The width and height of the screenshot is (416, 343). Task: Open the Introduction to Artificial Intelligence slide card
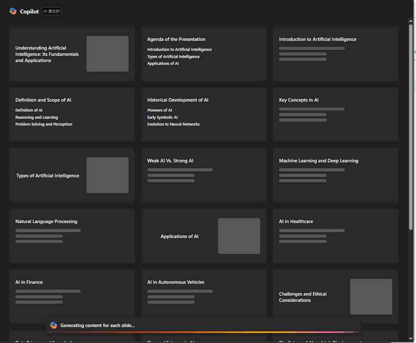click(x=335, y=54)
